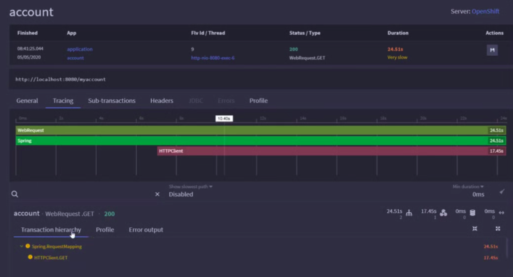Click the save icon in the Actions column

(x=492, y=50)
